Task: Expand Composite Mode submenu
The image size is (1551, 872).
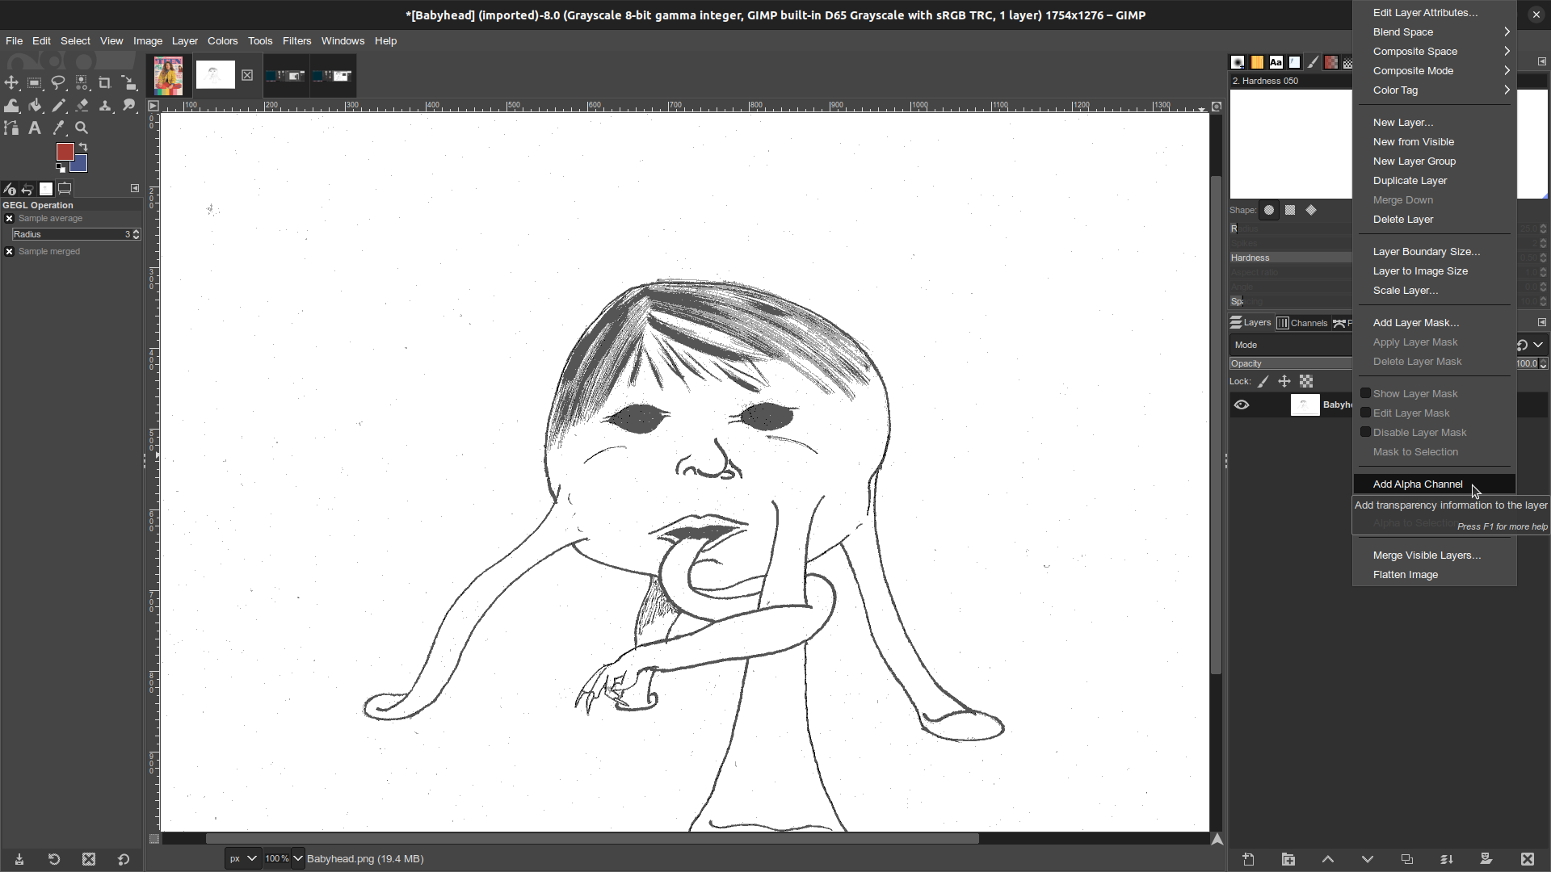Action: pyautogui.click(x=1436, y=70)
